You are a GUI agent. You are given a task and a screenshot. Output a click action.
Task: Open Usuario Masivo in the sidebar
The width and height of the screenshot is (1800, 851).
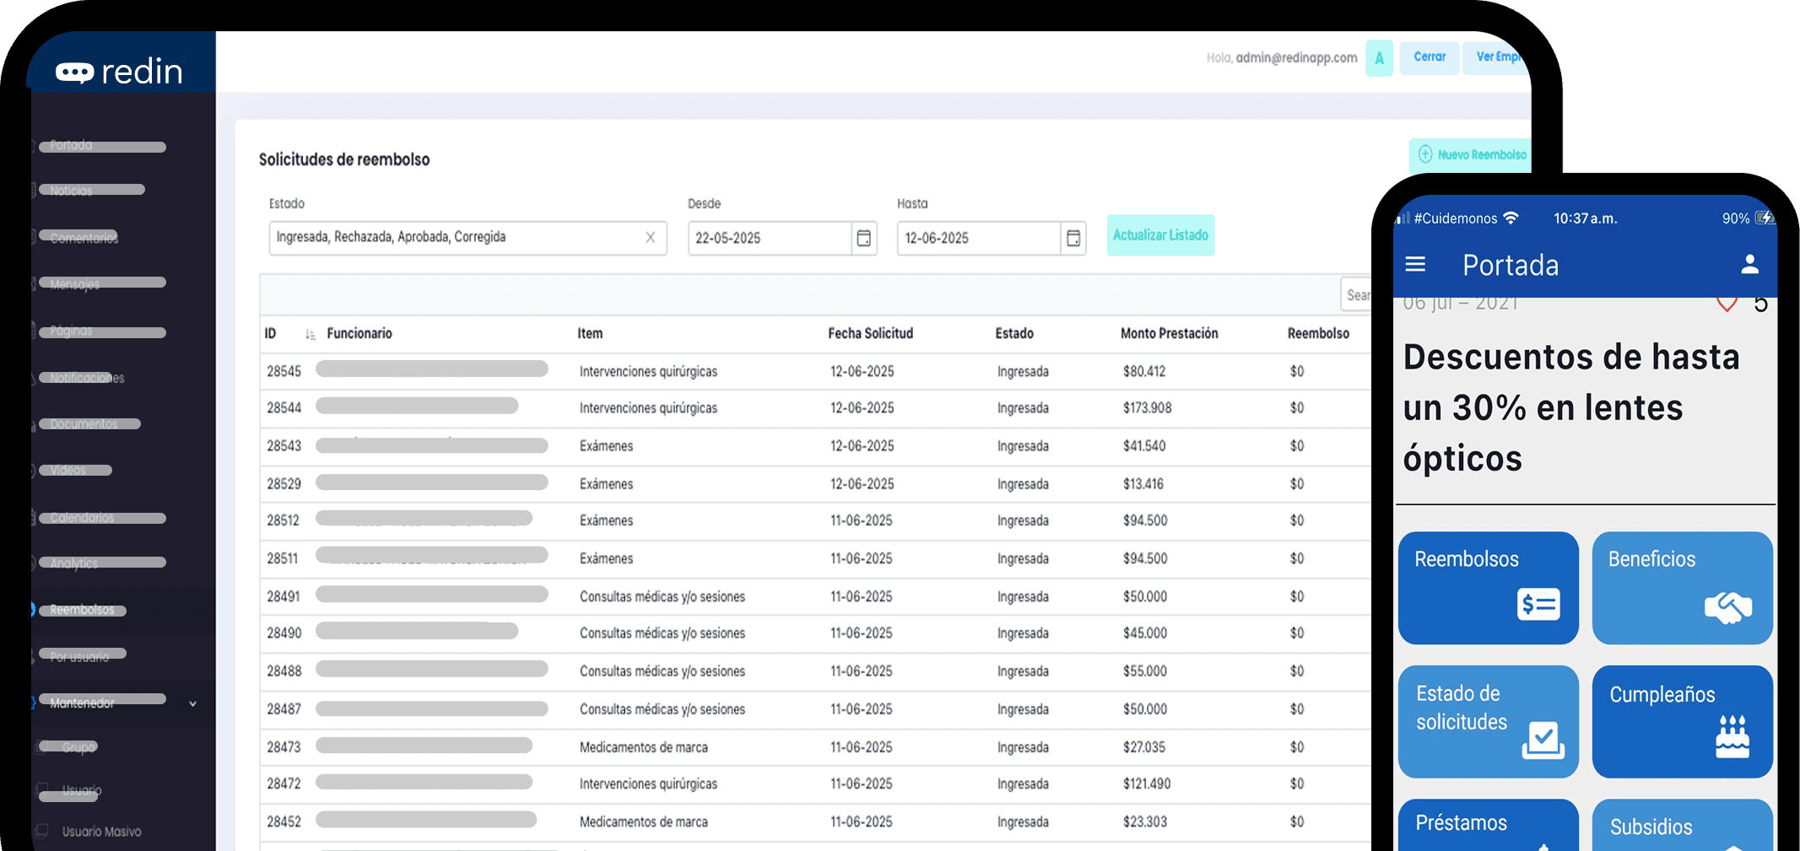click(101, 832)
